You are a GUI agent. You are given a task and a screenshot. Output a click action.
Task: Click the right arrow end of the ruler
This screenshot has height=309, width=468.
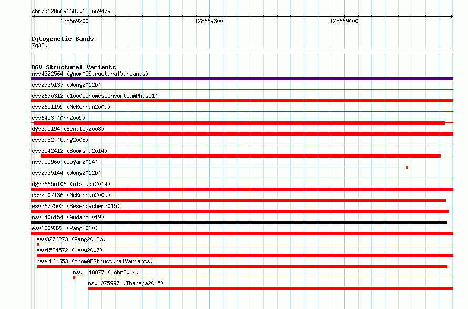click(451, 17)
